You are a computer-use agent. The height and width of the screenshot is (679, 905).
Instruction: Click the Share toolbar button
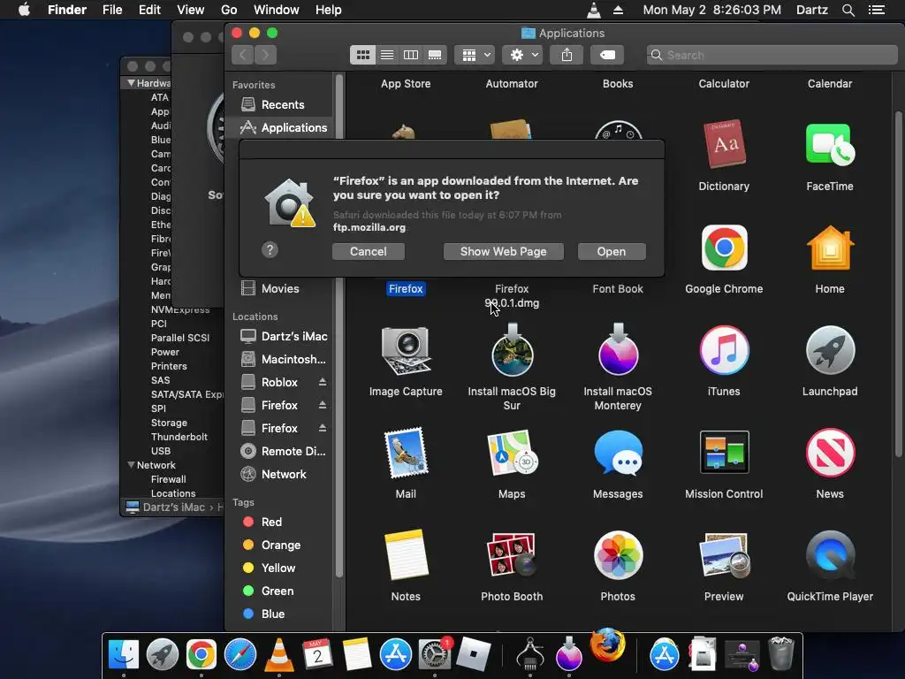pyautogui.click(x=567, y=55)
